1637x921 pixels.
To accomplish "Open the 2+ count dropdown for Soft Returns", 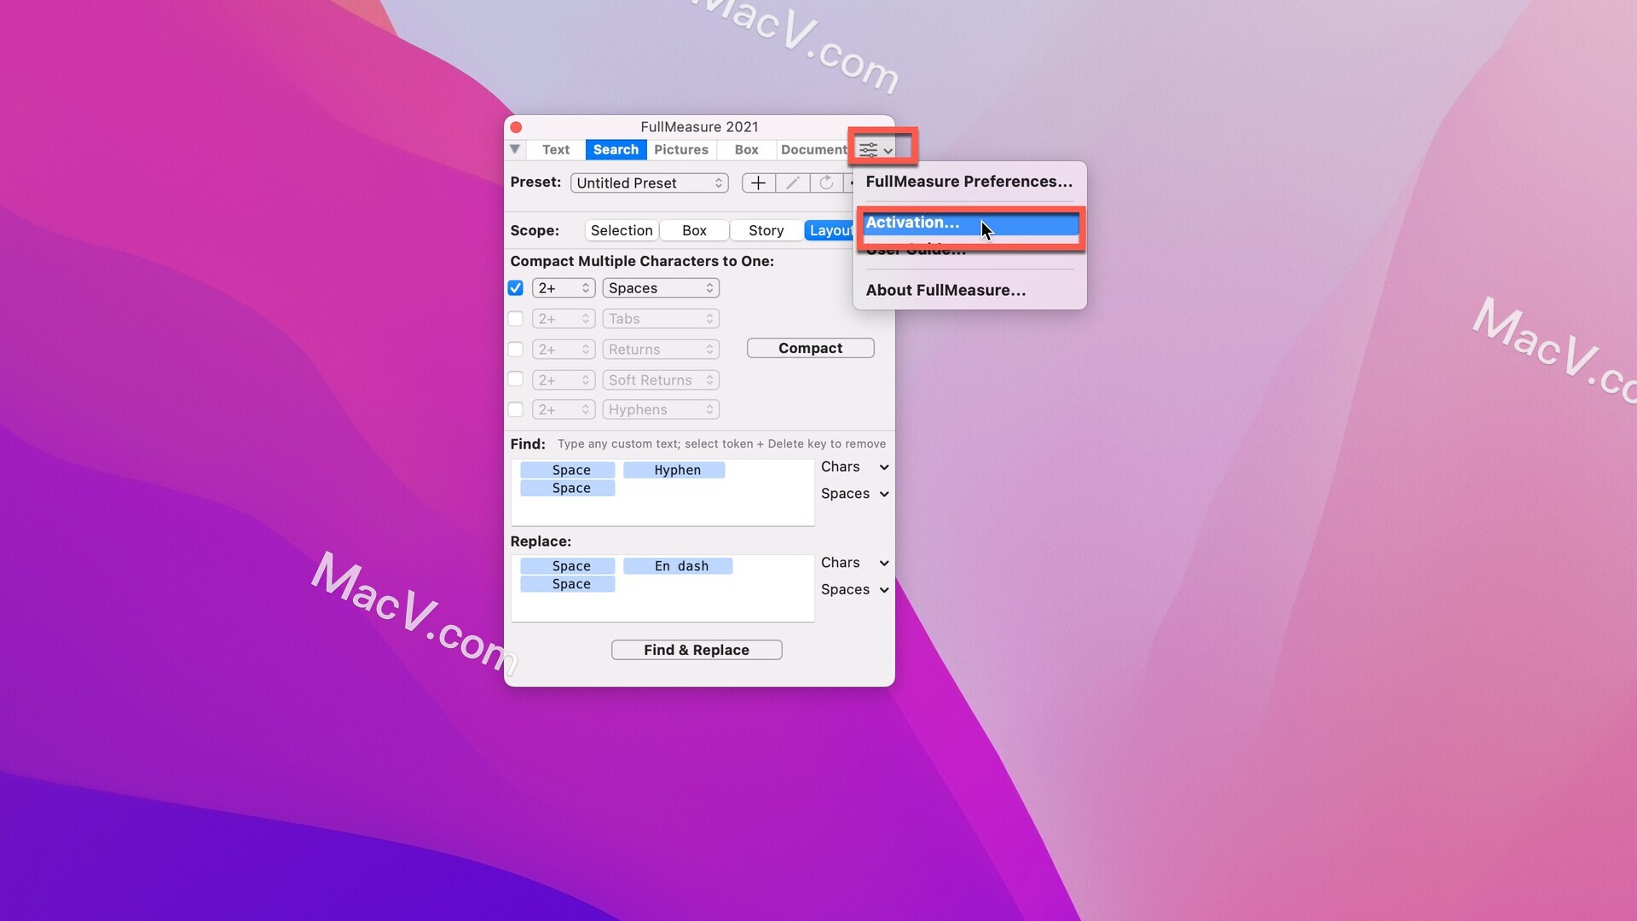I will [x=564, y=380].
